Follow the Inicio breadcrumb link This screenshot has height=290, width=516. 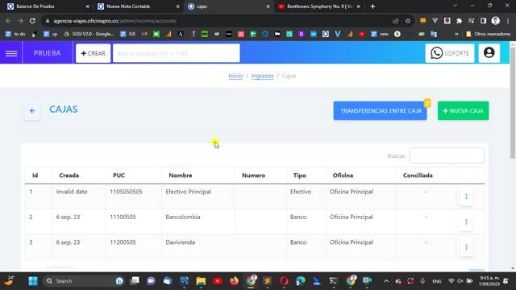point(235,76)
